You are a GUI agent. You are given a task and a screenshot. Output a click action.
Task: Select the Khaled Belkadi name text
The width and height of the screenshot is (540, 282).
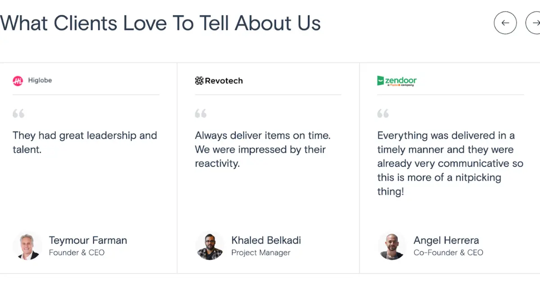point(265,240)
